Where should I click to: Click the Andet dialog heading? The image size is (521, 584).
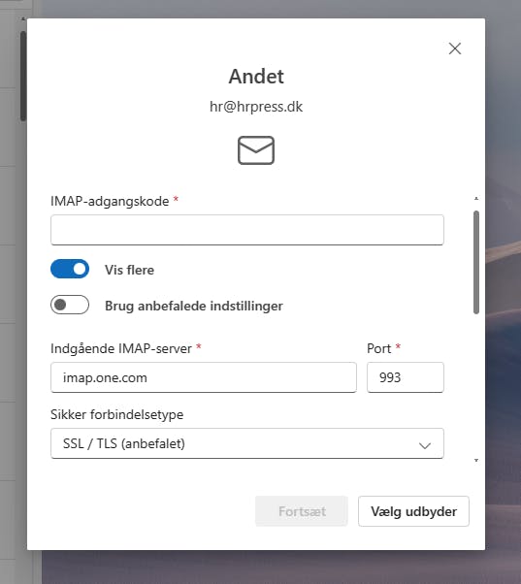click(x=256, y=77)
